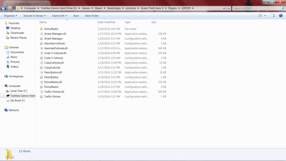Select Arrest Manager configuration file icon
The width and height of the screenshot is (286, 161).
pos(41,39)
